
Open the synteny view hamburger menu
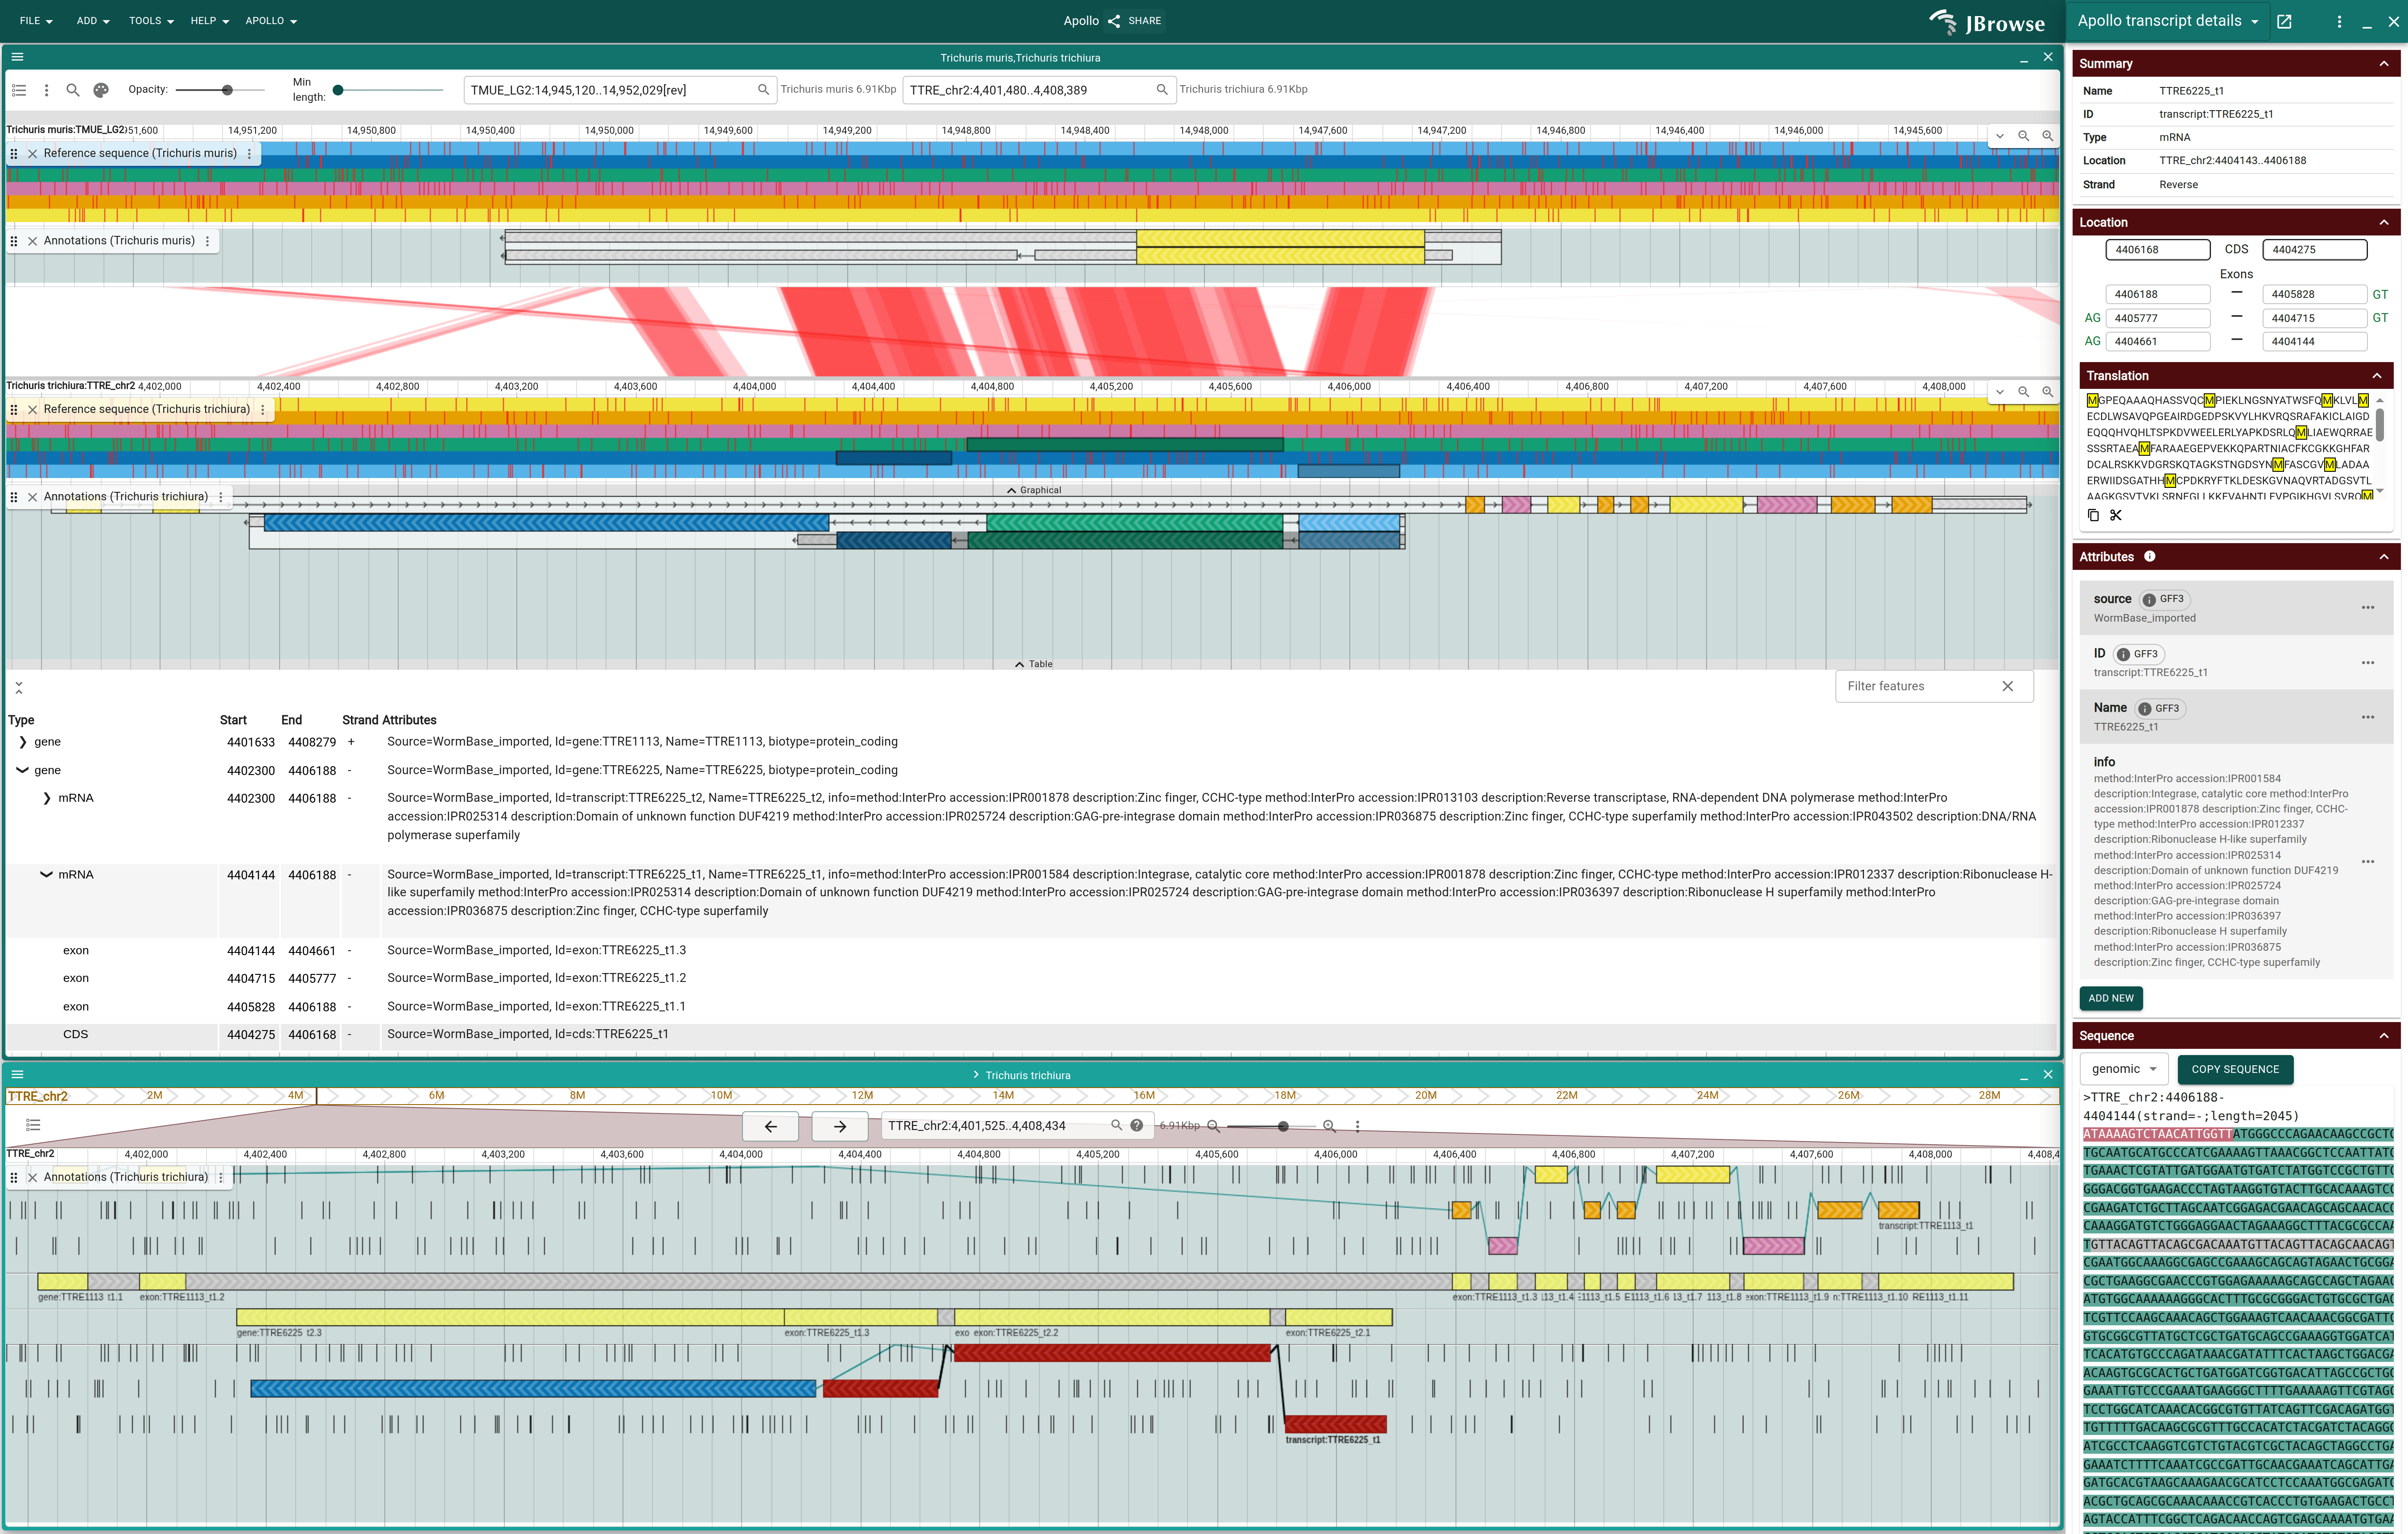pyautogui.click(x=17, y=57)
